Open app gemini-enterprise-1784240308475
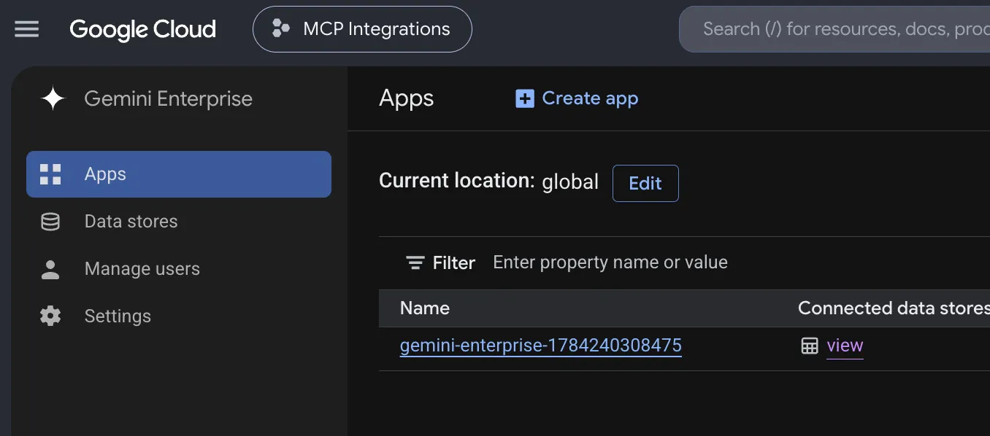 point(541,346)
